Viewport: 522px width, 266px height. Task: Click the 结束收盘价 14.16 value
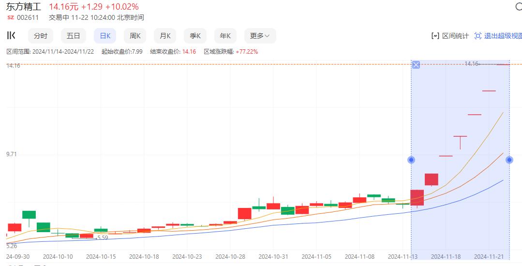189,52
